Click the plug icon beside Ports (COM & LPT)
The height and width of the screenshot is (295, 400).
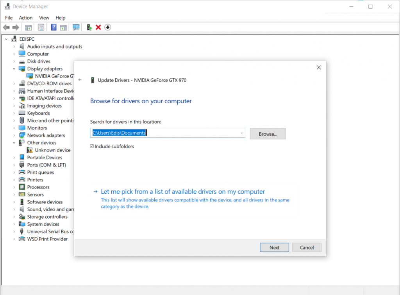[22, 165]
